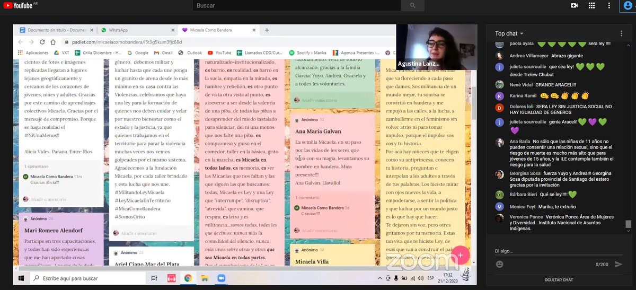Open the VXT bookmark
The height and width of the screenshot is (290, 636).
click(61, 52)
